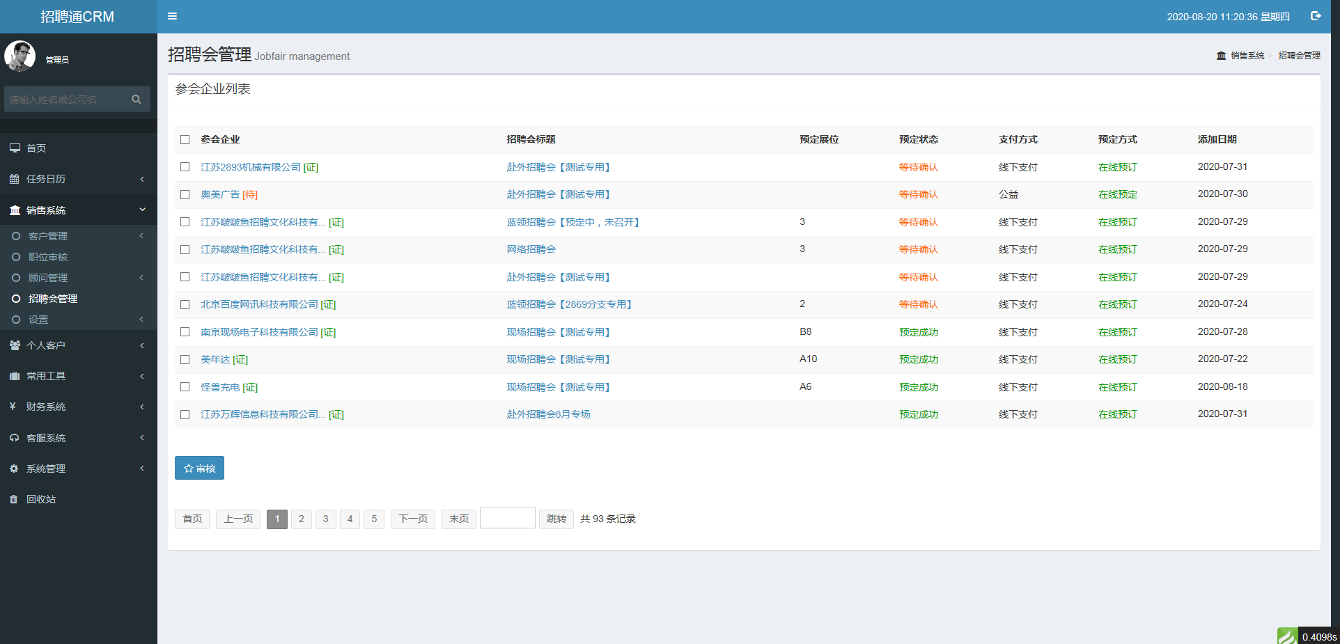The height and width of the screenshot is (644, 1340).
Task: Click the headset icon beside 客服系统
Action: pyautogui.click(x=15, y=438)
